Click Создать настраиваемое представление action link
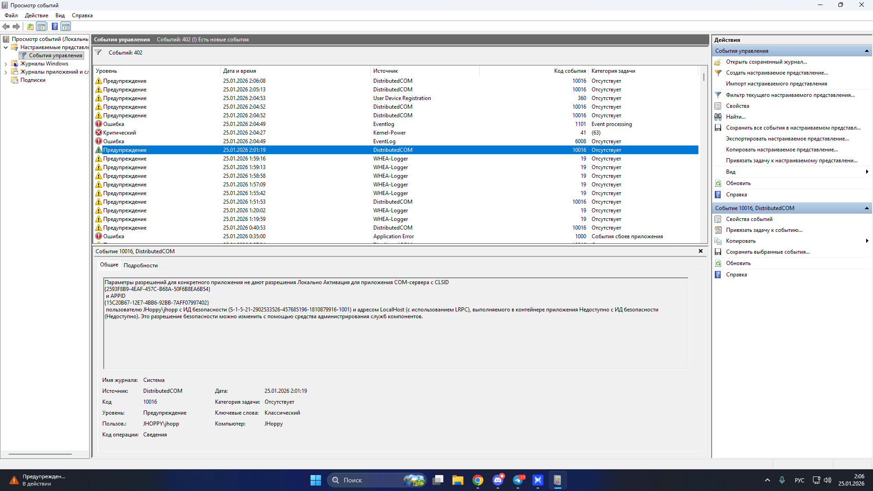This screenshot has width=873, height=491. pyautogui.click(x=777, y=73)
